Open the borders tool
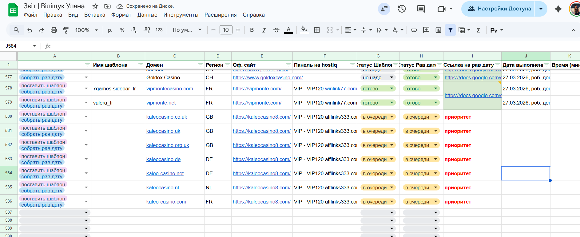 coord(317,30)
